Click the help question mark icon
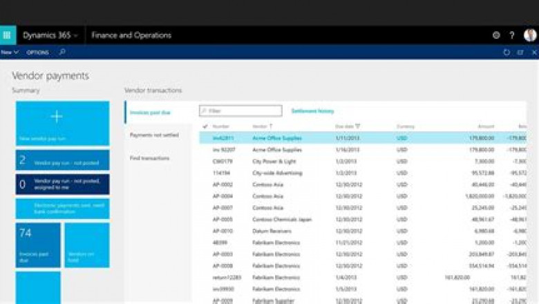 pos(512,35)
